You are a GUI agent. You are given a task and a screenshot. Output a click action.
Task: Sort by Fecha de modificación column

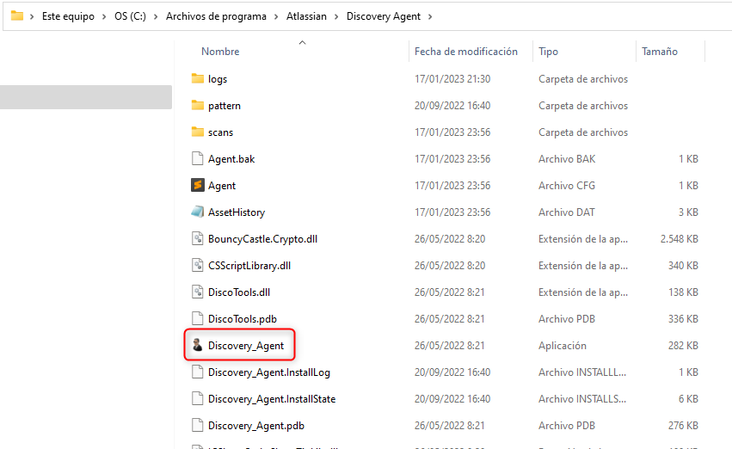(x=466, y=52)
